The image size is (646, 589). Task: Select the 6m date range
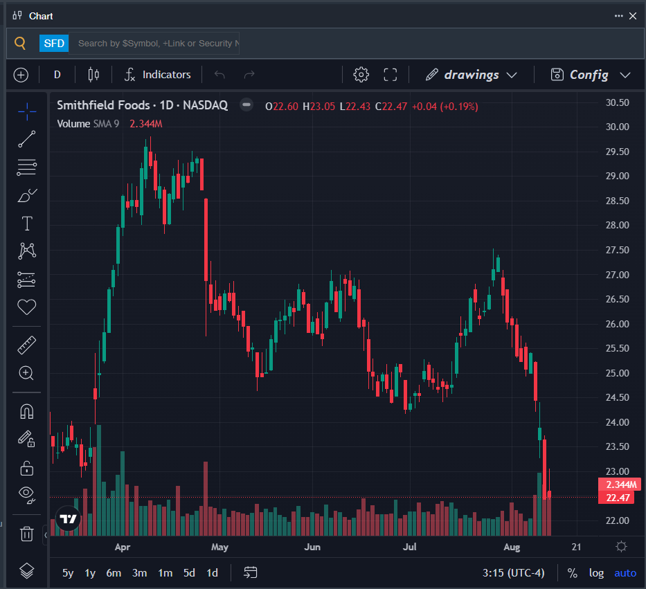point(114,573)
